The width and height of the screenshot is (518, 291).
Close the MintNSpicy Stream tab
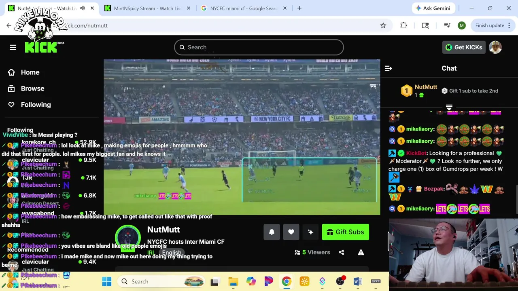click(188, 8)
